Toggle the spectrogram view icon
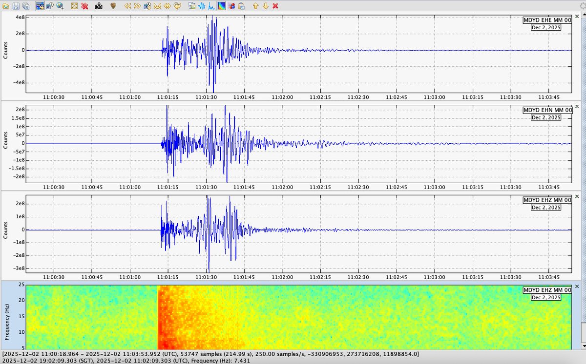 221,6
